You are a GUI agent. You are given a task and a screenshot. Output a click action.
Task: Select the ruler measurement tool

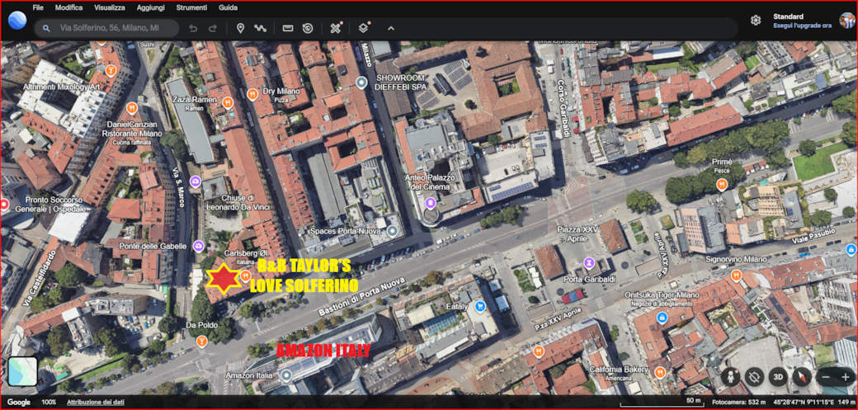[288, 29]
